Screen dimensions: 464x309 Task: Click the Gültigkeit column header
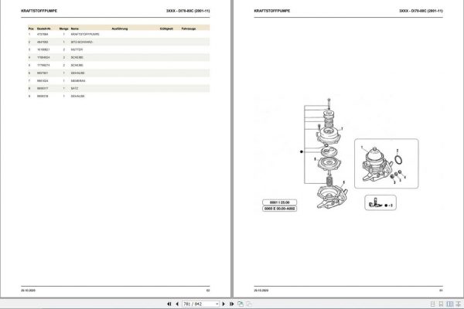pyautogui.click(x=166, y=29)
